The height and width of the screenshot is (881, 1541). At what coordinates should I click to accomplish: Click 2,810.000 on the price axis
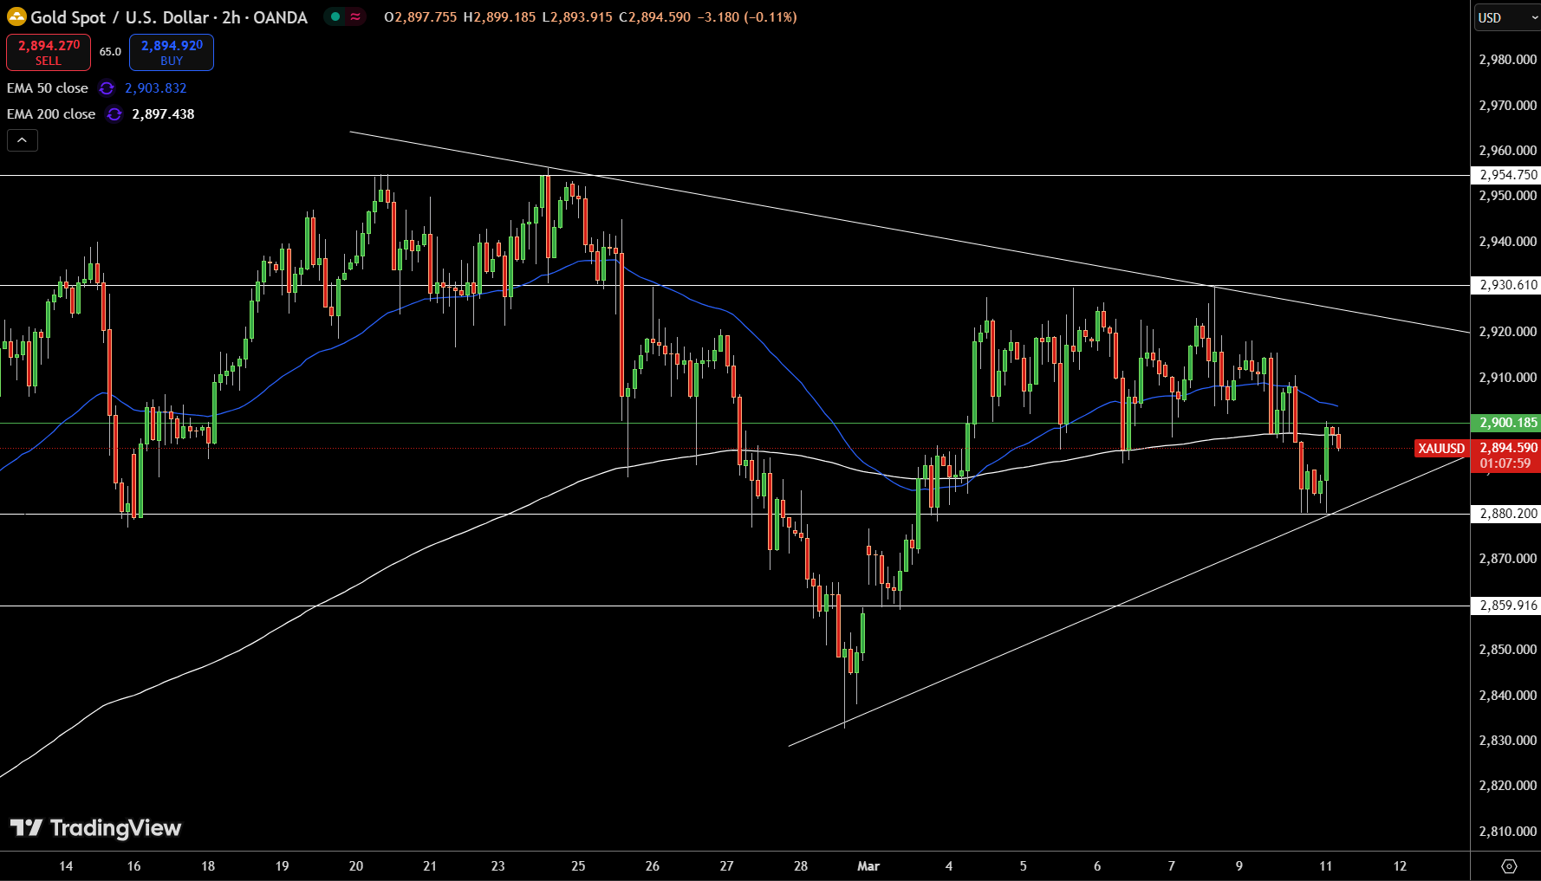pos(1507,832)
